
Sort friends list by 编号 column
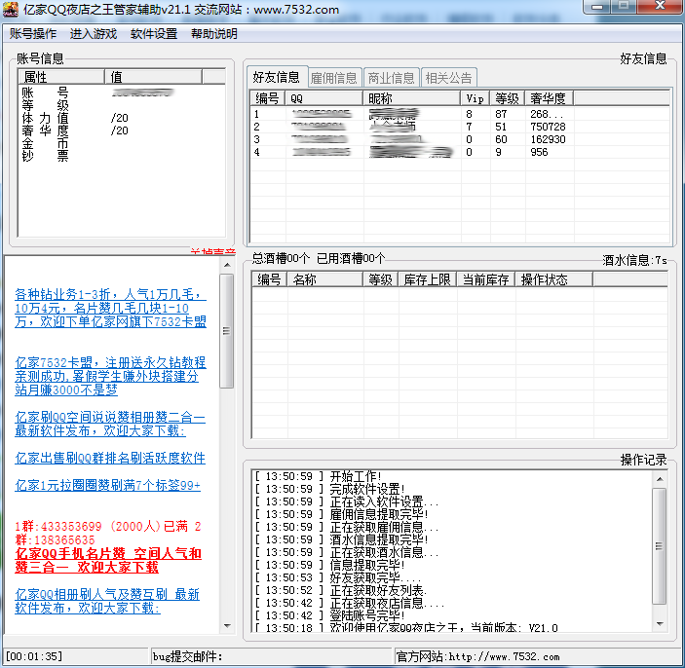tap(267, 98)
